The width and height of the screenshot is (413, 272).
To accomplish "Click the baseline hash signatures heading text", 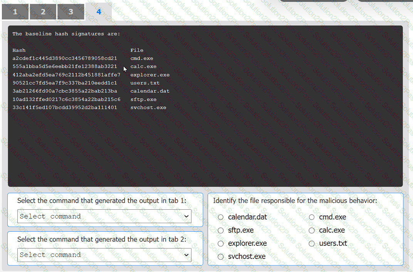I will point(66,34).
